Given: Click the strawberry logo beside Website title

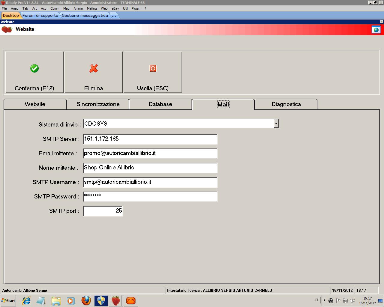Looking at the screenshot, I should point(7,29).
